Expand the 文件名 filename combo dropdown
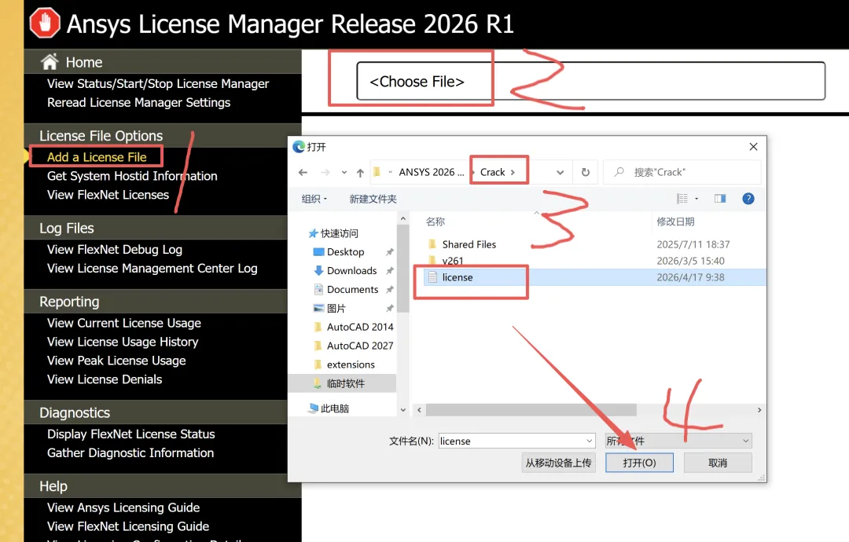The image size is (849, 542). [589, 441]
